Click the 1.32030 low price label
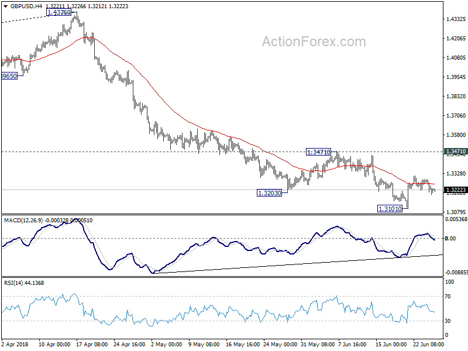Screen dimensions: 468x351 point(269,193)
